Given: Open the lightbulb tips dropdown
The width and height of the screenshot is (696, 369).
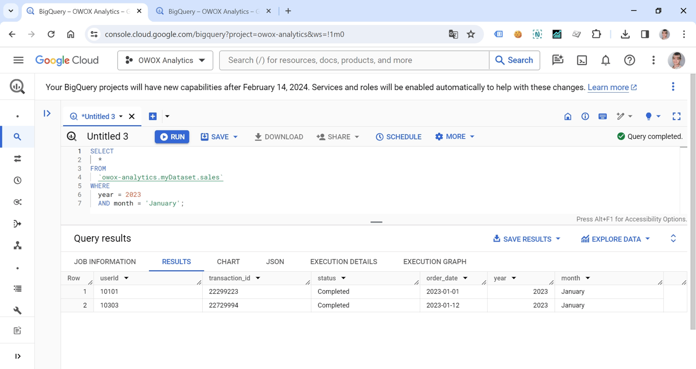Looking at the screenshot, I should (653, 117).
